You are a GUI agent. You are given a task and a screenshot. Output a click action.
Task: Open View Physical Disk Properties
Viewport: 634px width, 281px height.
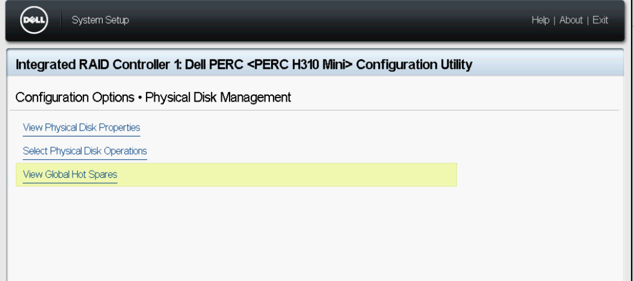tap(81, 128)
